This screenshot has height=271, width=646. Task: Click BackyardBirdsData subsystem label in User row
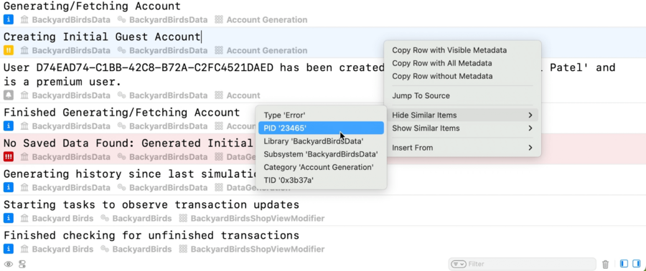(x=169, y=95)
